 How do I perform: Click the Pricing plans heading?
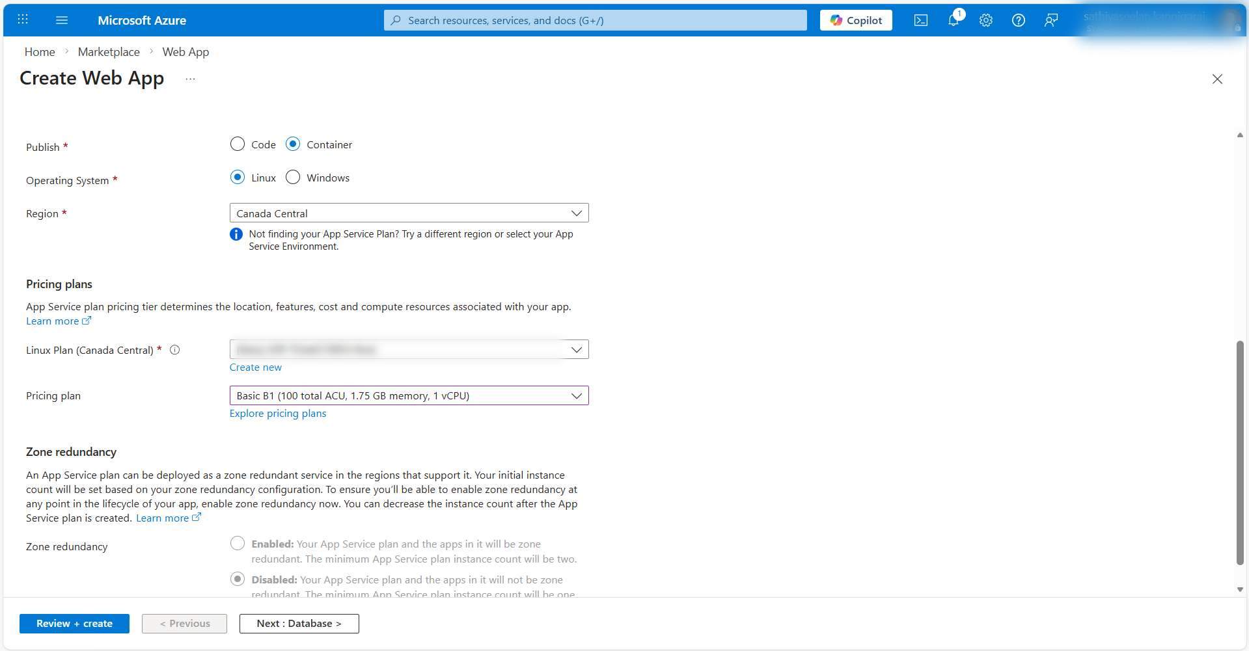tap(59, 284)
